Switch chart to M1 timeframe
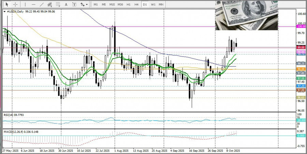307x154 pixels. click(96, 4)
